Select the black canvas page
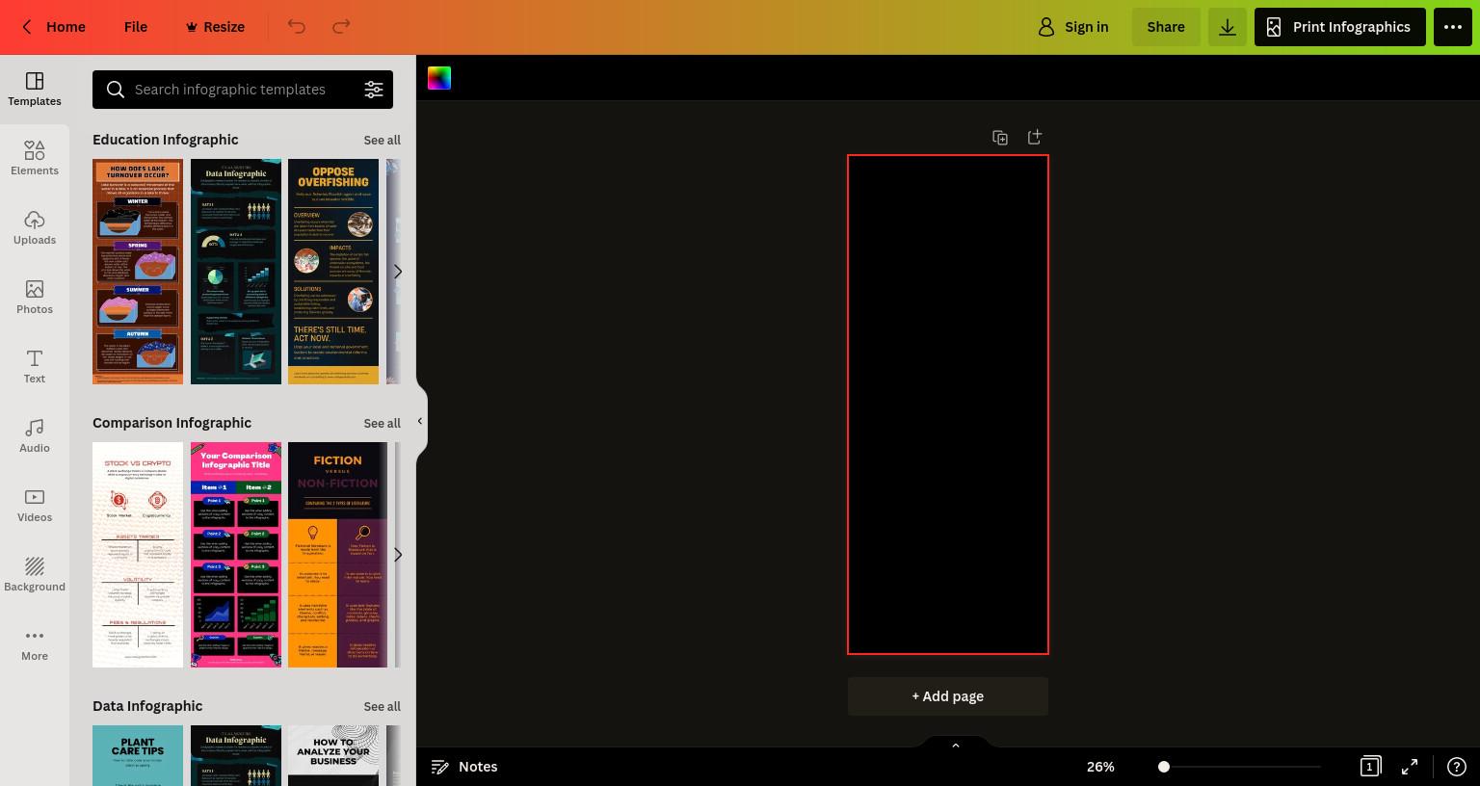This screenshot has height=786, width=1480. click(948, 405)
